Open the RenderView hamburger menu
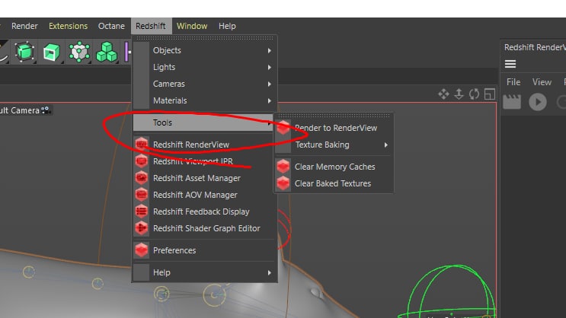Screen dimensions: 566x318 [510, 64]
